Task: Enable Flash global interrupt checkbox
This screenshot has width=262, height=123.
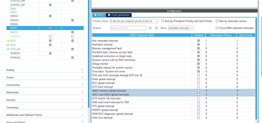Action: tap(199, 79)
